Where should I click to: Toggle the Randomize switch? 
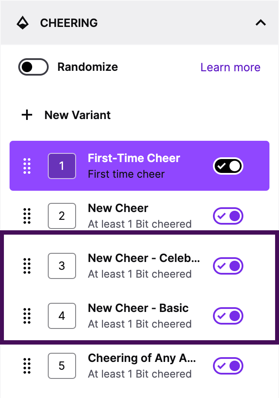33,67
